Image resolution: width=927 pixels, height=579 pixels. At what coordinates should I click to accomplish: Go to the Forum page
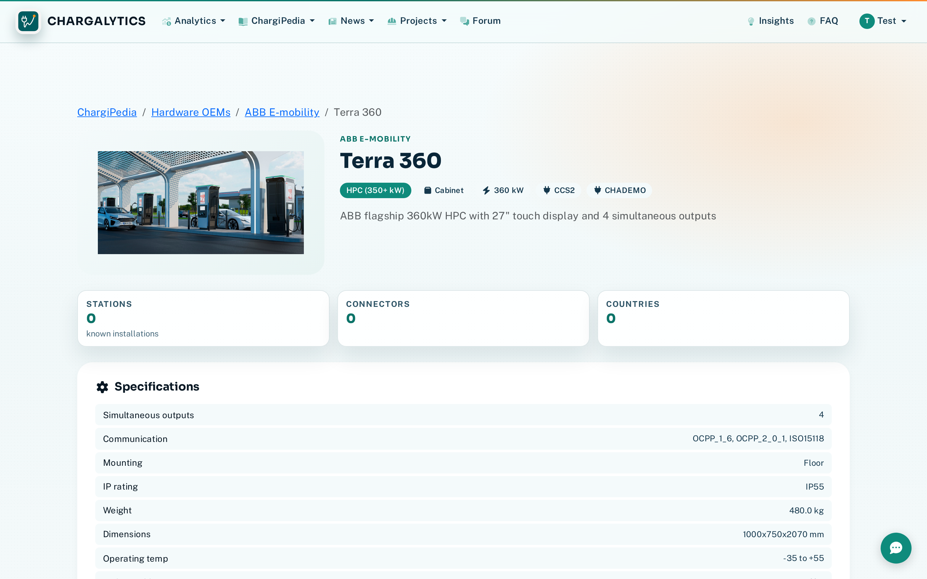(480, 21)
